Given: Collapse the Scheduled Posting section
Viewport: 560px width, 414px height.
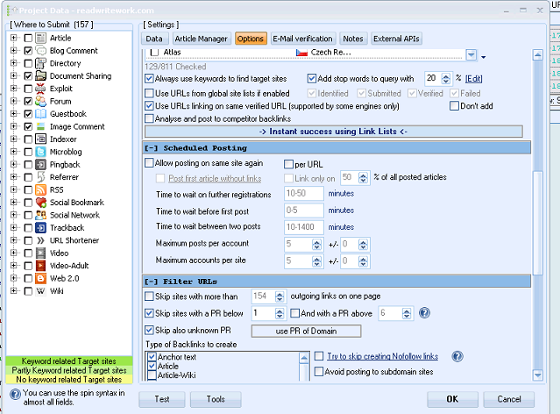Looking at the screenshot, I should tap(151, 148).
